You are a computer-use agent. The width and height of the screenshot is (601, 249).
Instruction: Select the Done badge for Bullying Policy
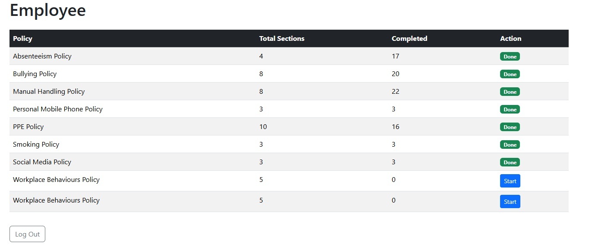coord(510,74)
